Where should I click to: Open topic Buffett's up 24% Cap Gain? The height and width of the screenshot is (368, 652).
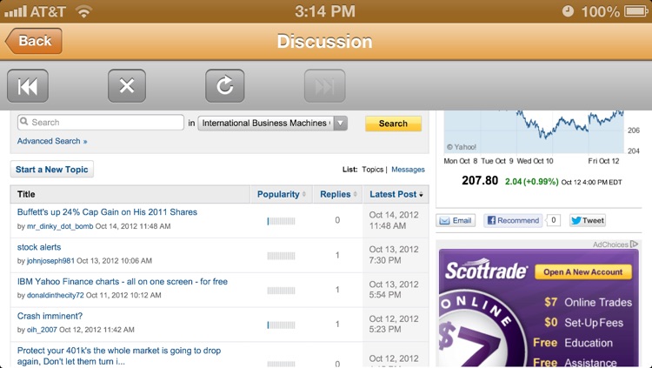tap(107, 212)
